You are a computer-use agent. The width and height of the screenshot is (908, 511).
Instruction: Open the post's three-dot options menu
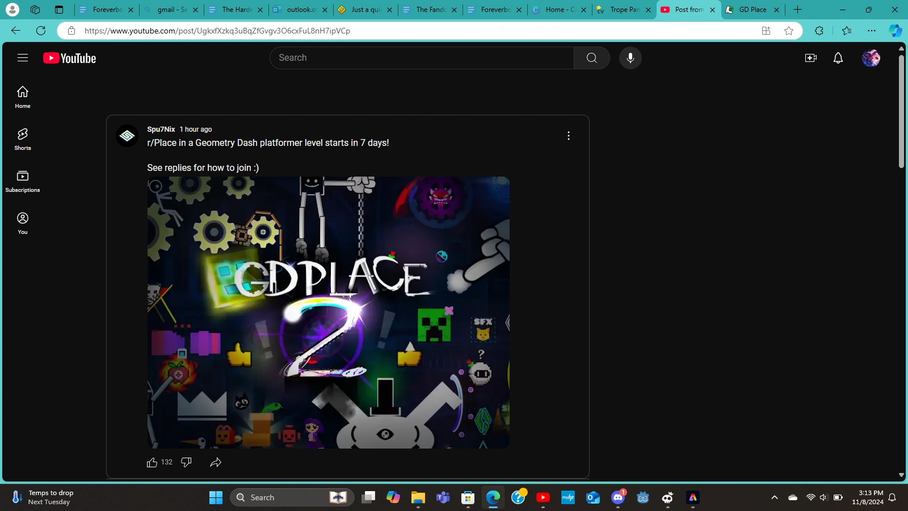click(x=568, y=135)
